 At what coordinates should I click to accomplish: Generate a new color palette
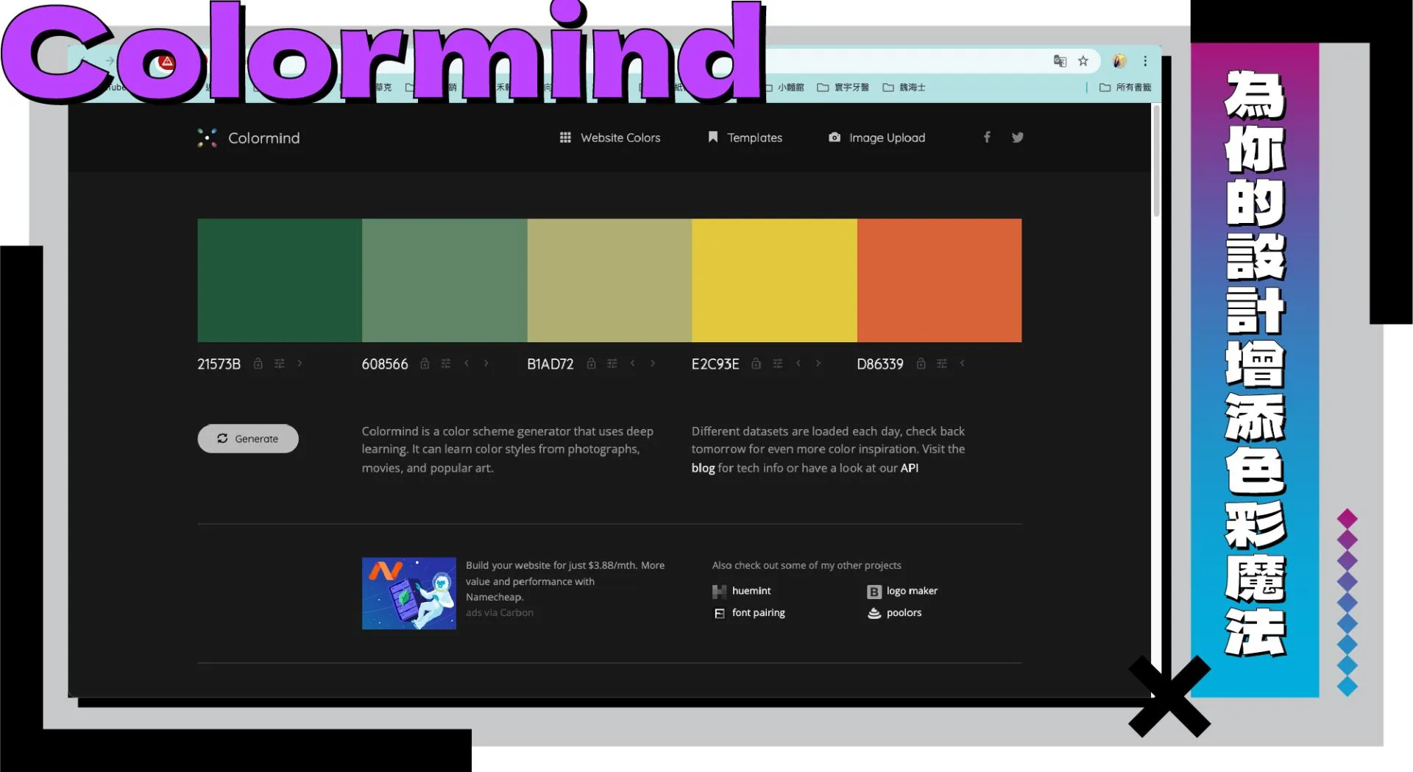coord(248,439)
